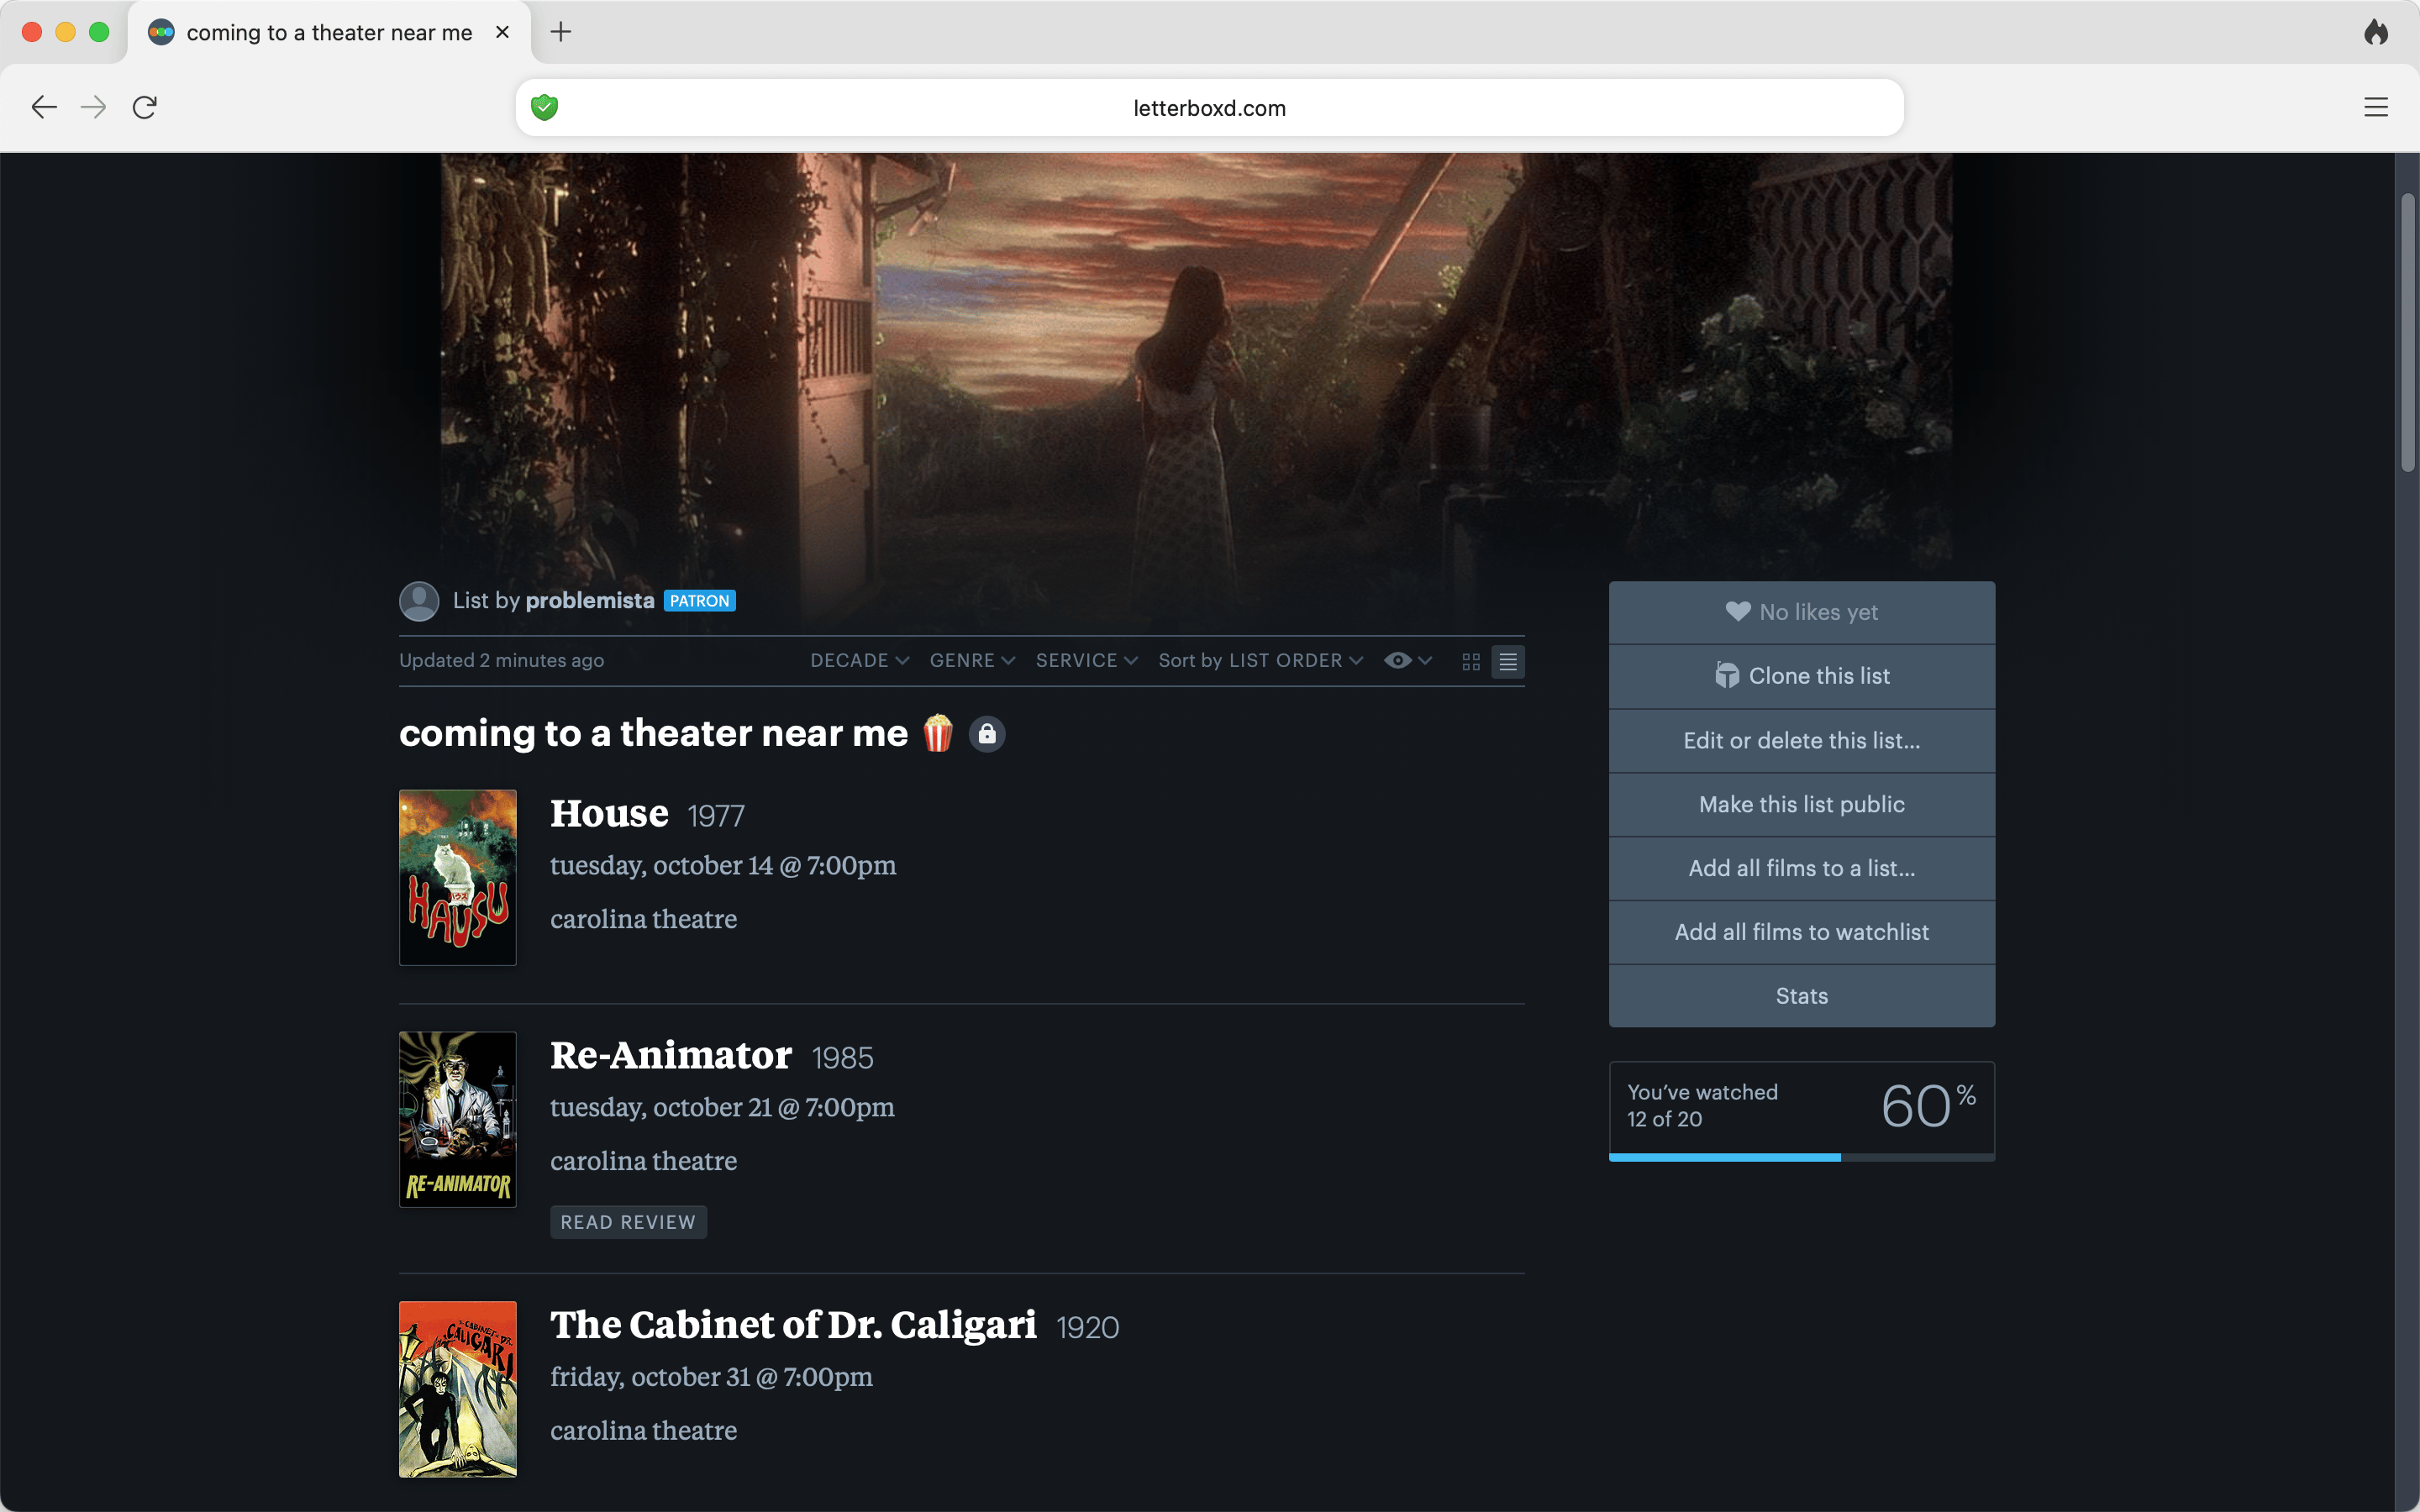Reload the Letterboxd page
2420x1512 pixels.
[145, 107]
